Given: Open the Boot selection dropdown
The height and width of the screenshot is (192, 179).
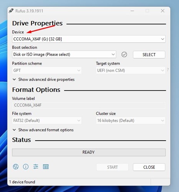Looking at the screenshot, I should tap(64, 55).
